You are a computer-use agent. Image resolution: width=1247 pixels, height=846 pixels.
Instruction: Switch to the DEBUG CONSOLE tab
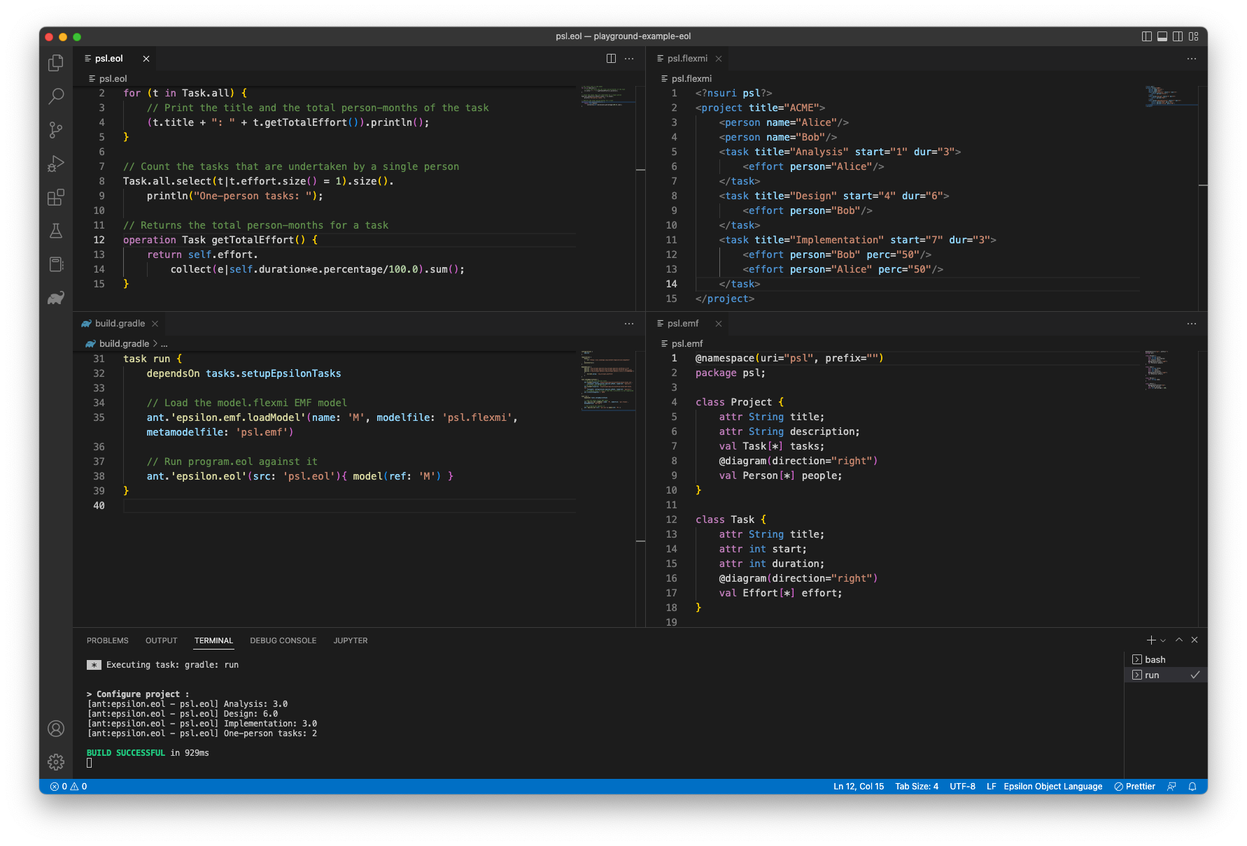pos(283,640)
